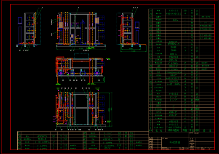Click the quantity 28 in row 39
Image resolution: width=219 pixels, height=154 pixels.
[185, 11]
